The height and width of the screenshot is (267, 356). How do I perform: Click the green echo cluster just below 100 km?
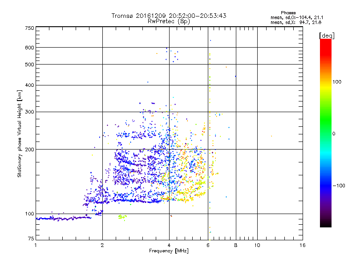123,217
